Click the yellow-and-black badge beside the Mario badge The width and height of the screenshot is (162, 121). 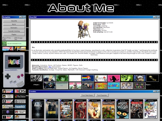pyautogui.click(x=20, y=49)
